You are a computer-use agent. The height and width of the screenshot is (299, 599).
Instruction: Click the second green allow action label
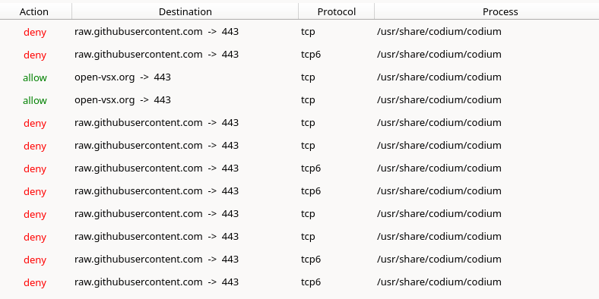[x=35, y=100]
